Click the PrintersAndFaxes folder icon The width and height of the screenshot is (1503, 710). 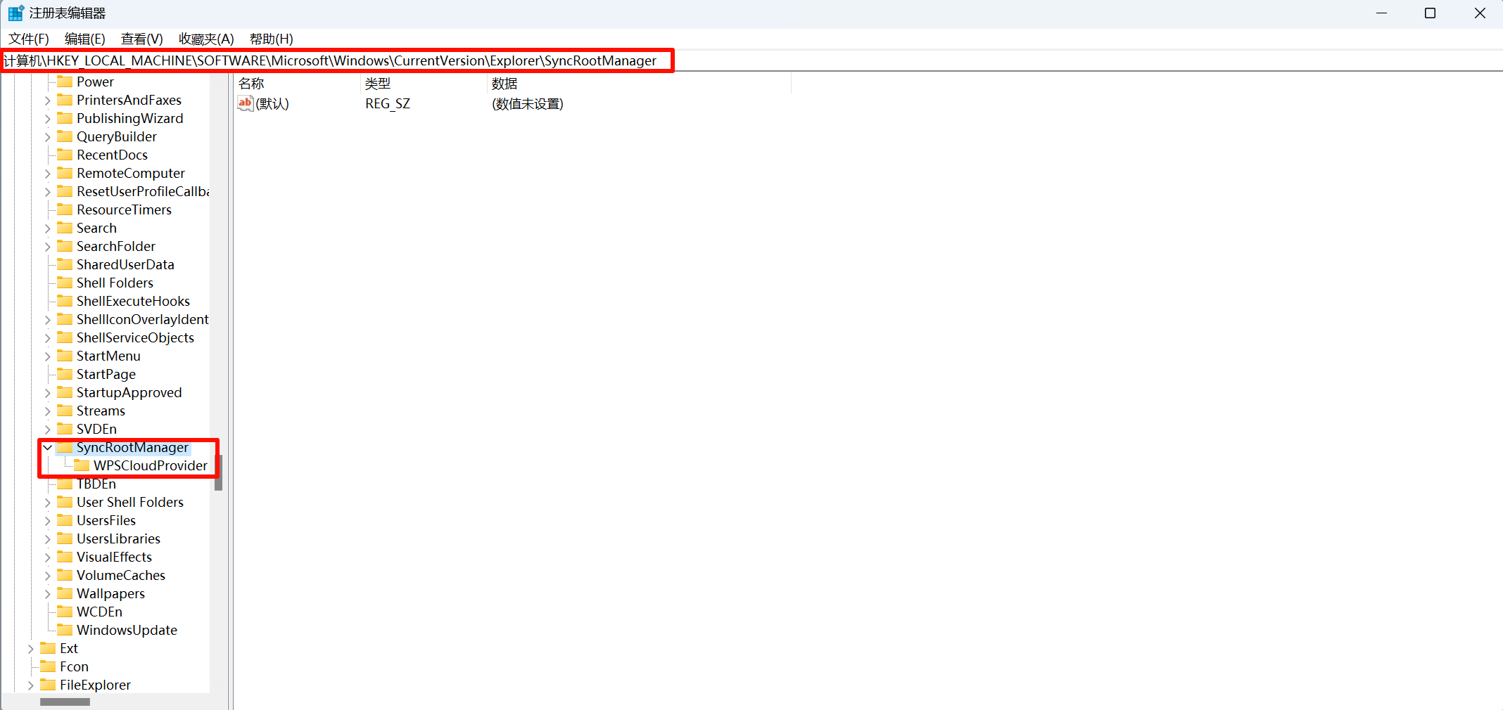click(65, 100)
